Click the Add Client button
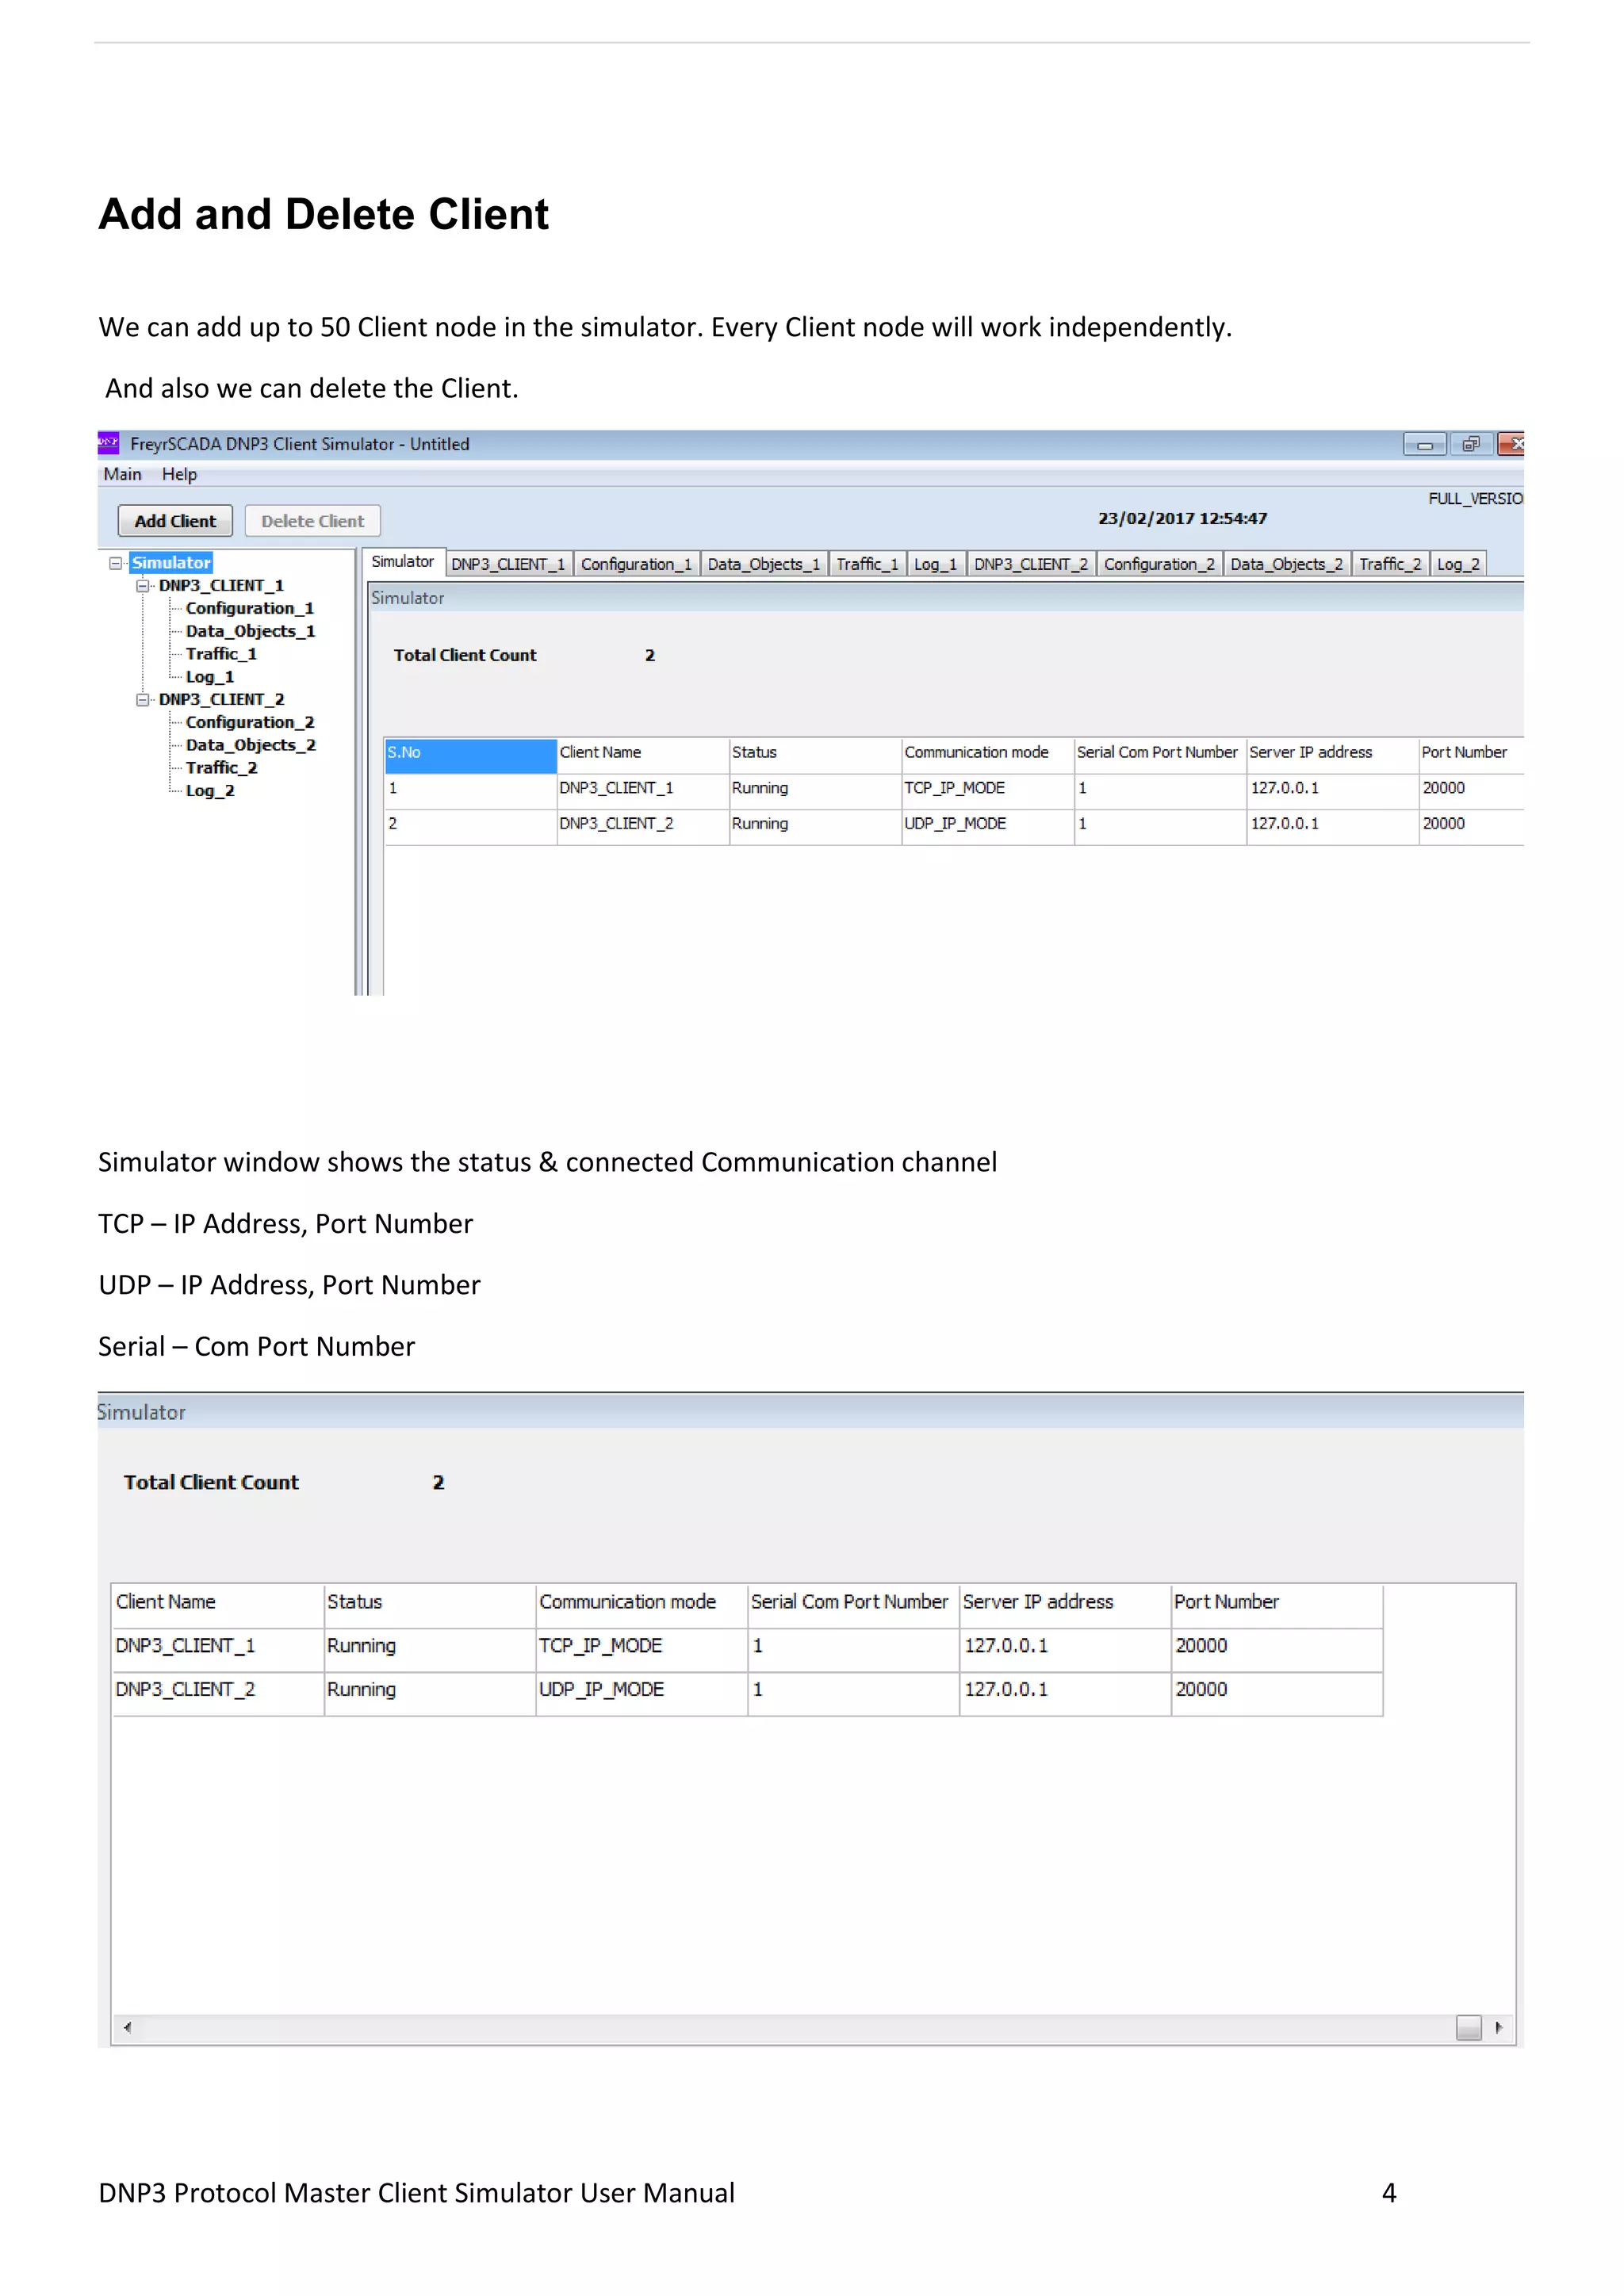This screenshot has height=2296, width=1624. 175,521
